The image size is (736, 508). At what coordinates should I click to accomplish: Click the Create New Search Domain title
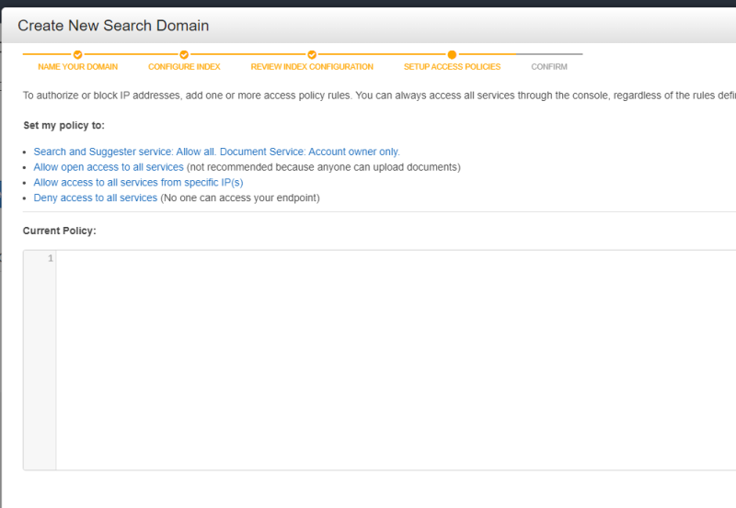pyautogui.click(x=113, y=26)
